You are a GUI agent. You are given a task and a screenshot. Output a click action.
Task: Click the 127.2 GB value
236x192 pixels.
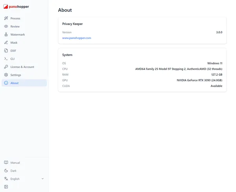217,75
